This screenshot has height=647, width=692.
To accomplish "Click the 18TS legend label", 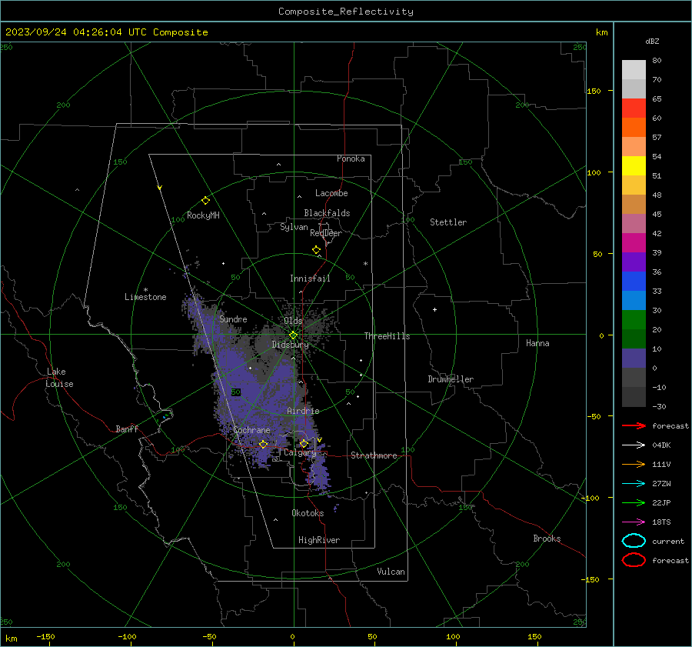I will (661, 522).
